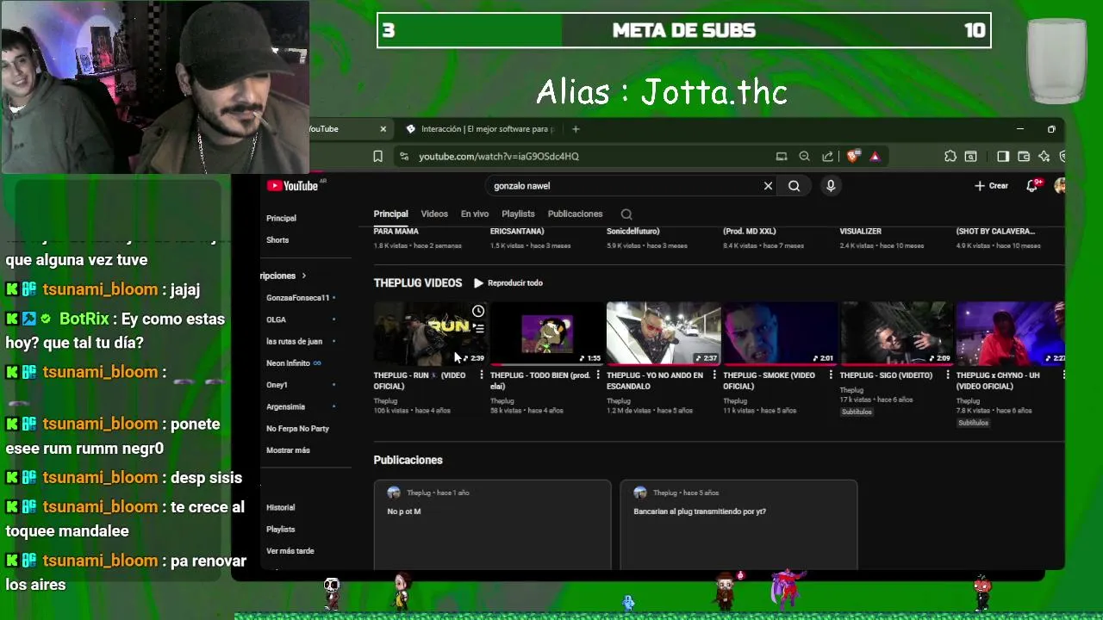Screen dimensions: 1103x620
Task: Click the YouTube logo
Action: tap(292, 186)
